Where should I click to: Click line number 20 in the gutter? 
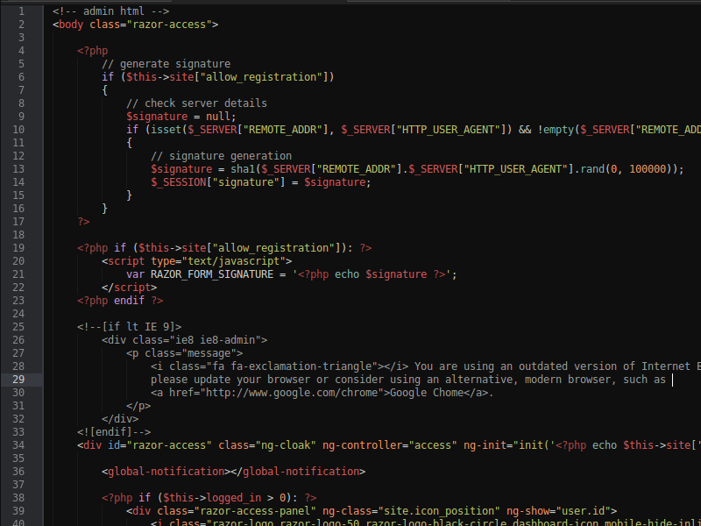(x=18, y=261)
